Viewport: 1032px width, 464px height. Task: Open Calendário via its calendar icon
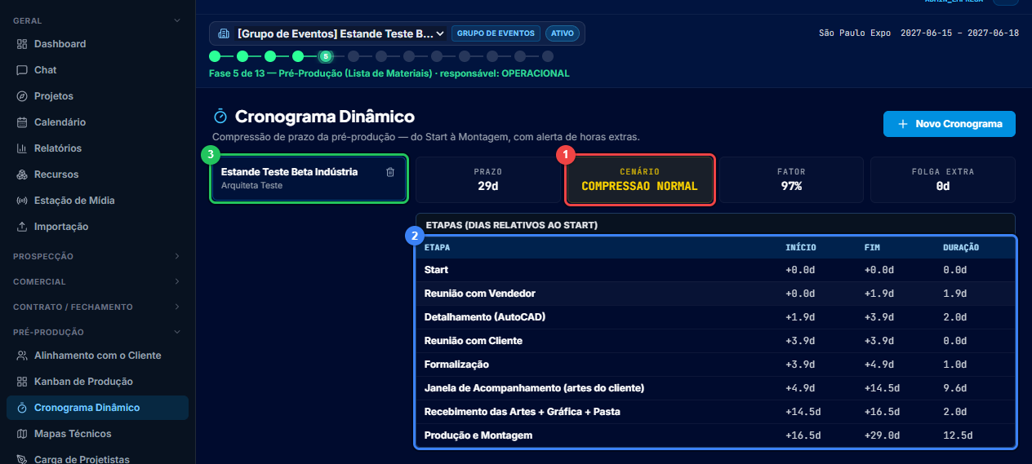point(22,122)
